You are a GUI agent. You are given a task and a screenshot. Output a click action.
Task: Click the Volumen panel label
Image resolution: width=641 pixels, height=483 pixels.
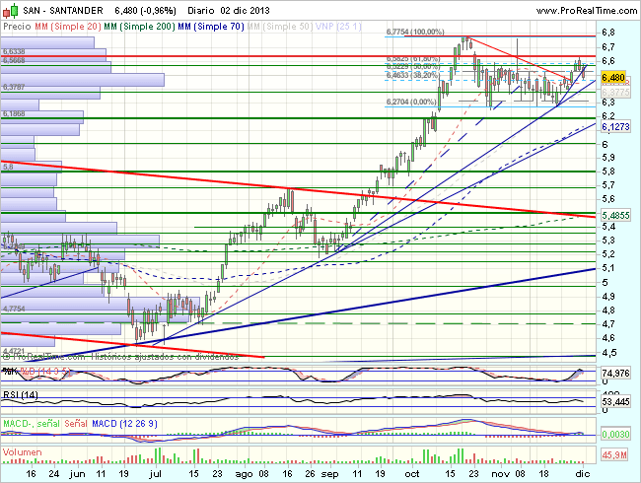point(22,452)
